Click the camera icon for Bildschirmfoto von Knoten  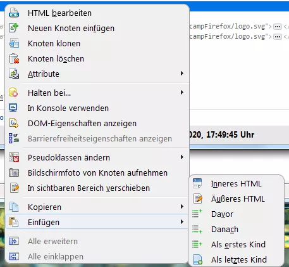(x=14, y=173)
